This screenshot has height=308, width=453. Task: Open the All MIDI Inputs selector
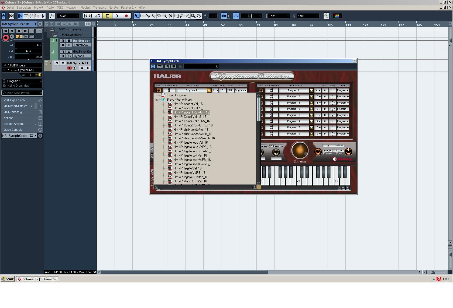click(22, 65)
